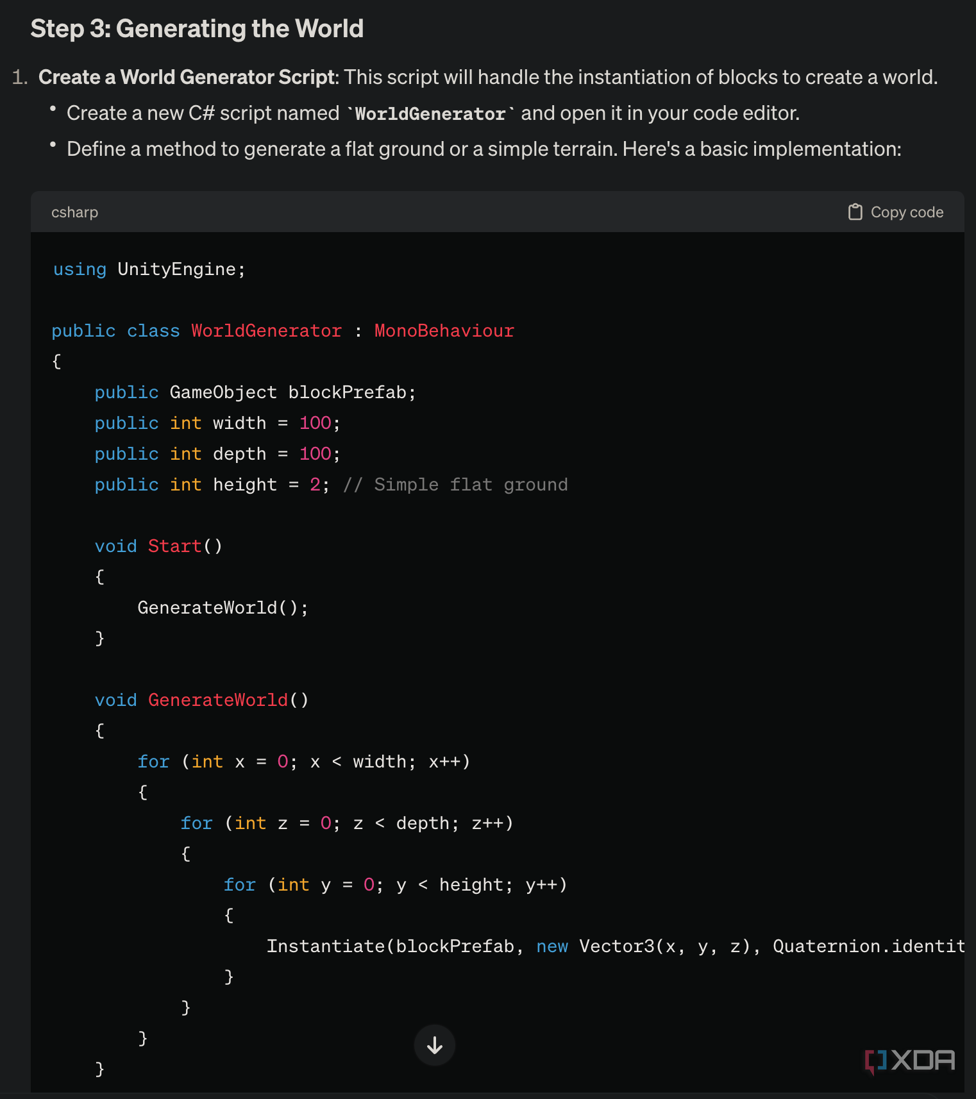Click the clipboard icon in the code header
Screen dimensions: 976x1099
855,212
